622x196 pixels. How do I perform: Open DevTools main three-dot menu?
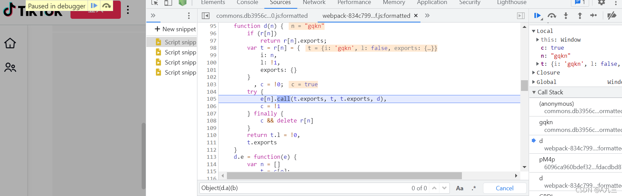[x=616, y=3]
